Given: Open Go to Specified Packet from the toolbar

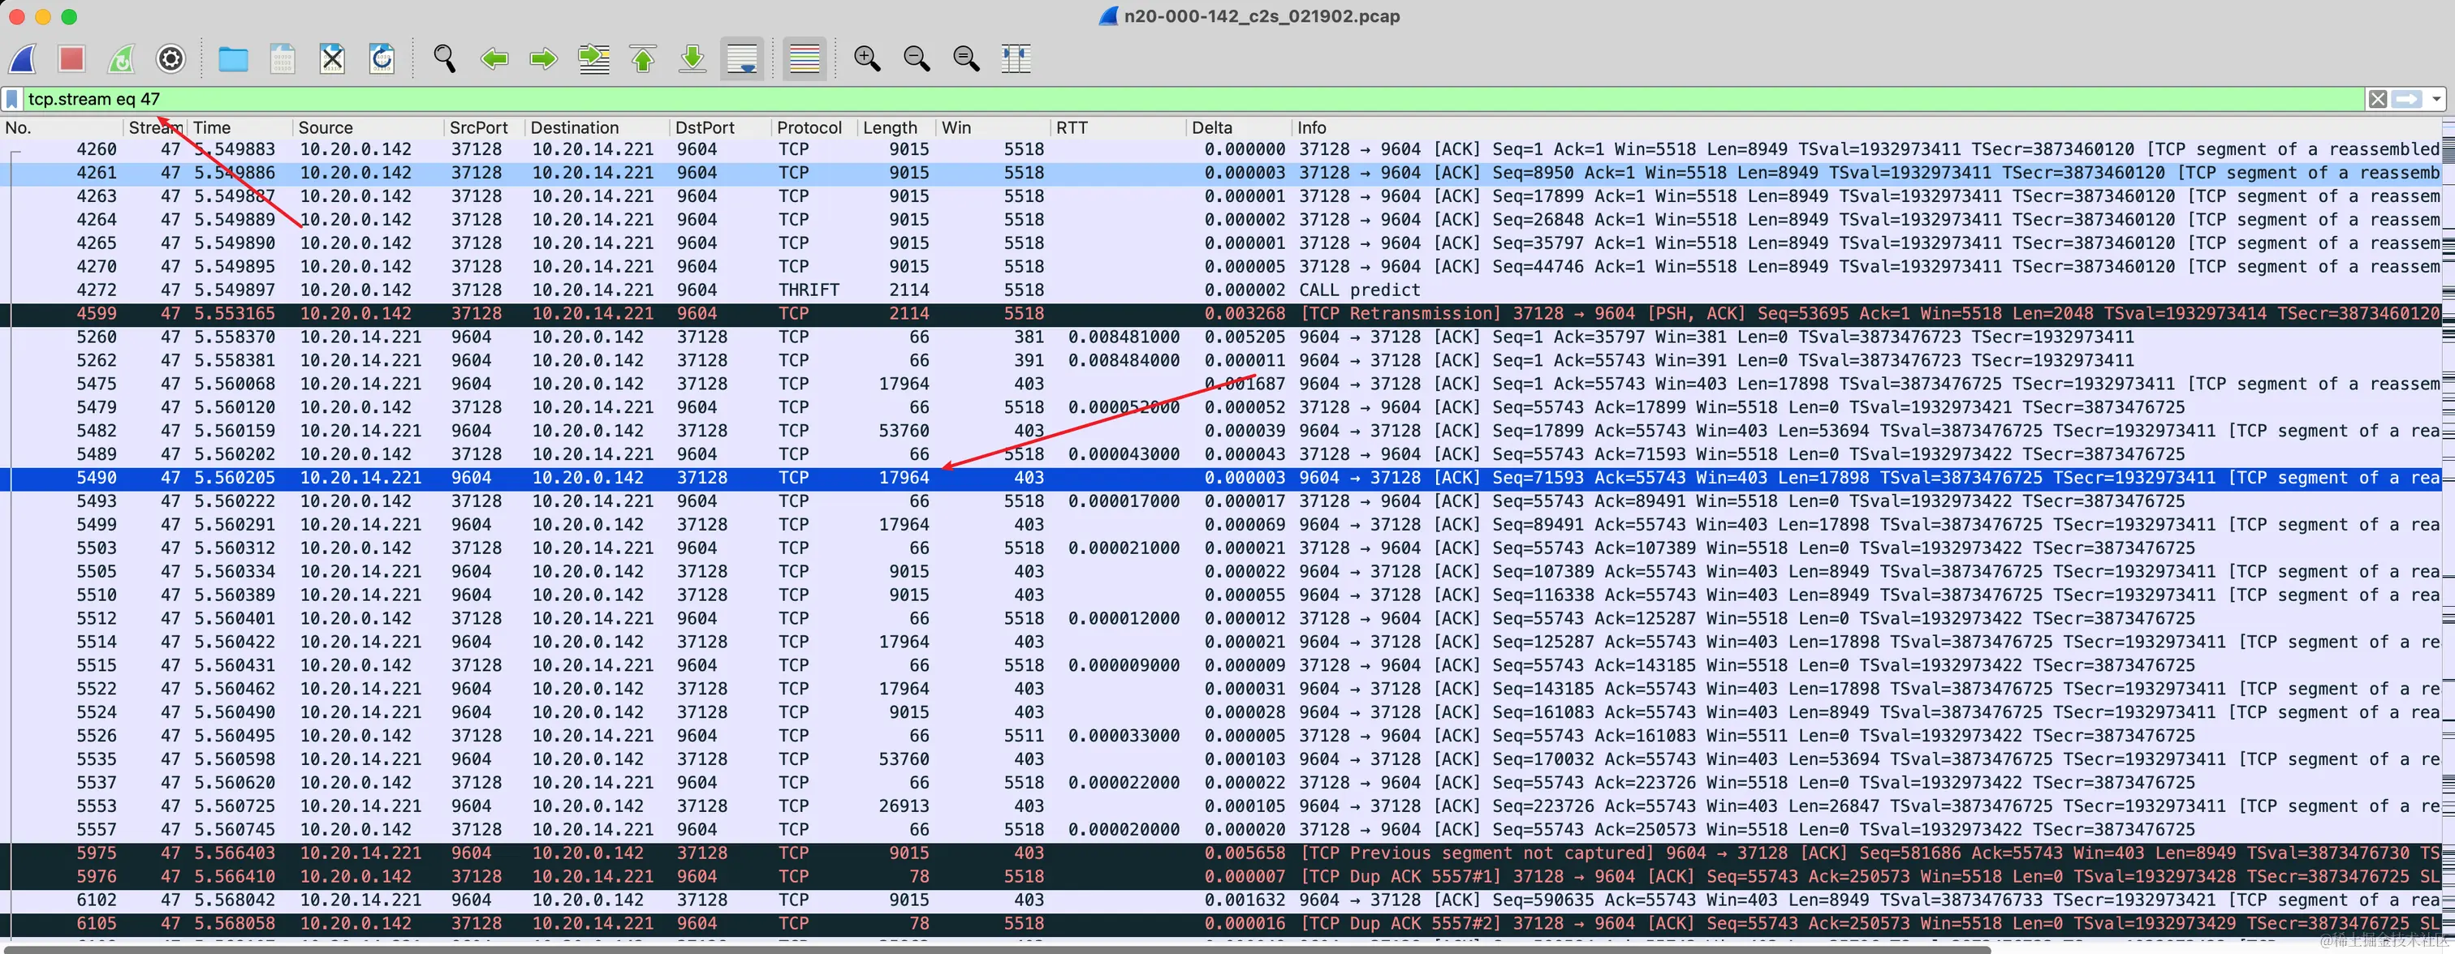Looking at the screenshot, I should tap(593, 59).
